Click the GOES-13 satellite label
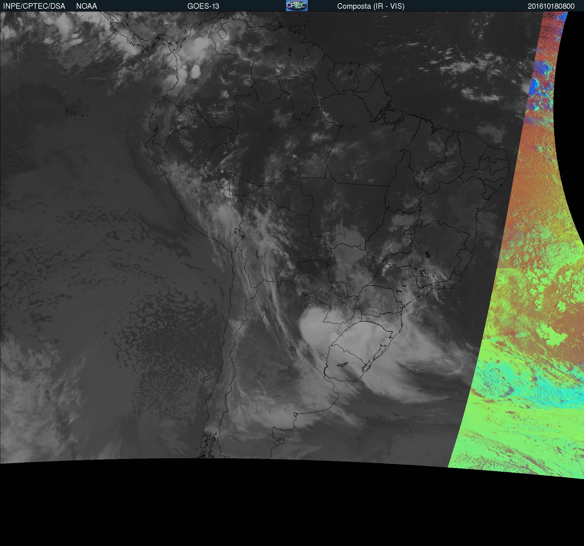 click(203, 6)
